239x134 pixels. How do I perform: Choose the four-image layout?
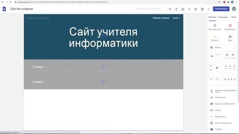coord(230,79)
